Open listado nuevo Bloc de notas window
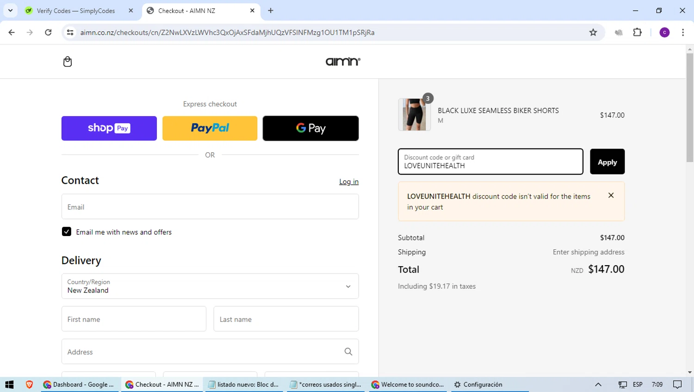 tap(244, 385)
